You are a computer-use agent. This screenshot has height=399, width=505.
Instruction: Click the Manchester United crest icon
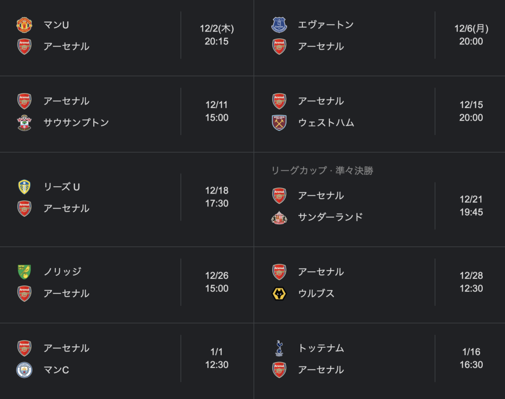tap(24, 25)
